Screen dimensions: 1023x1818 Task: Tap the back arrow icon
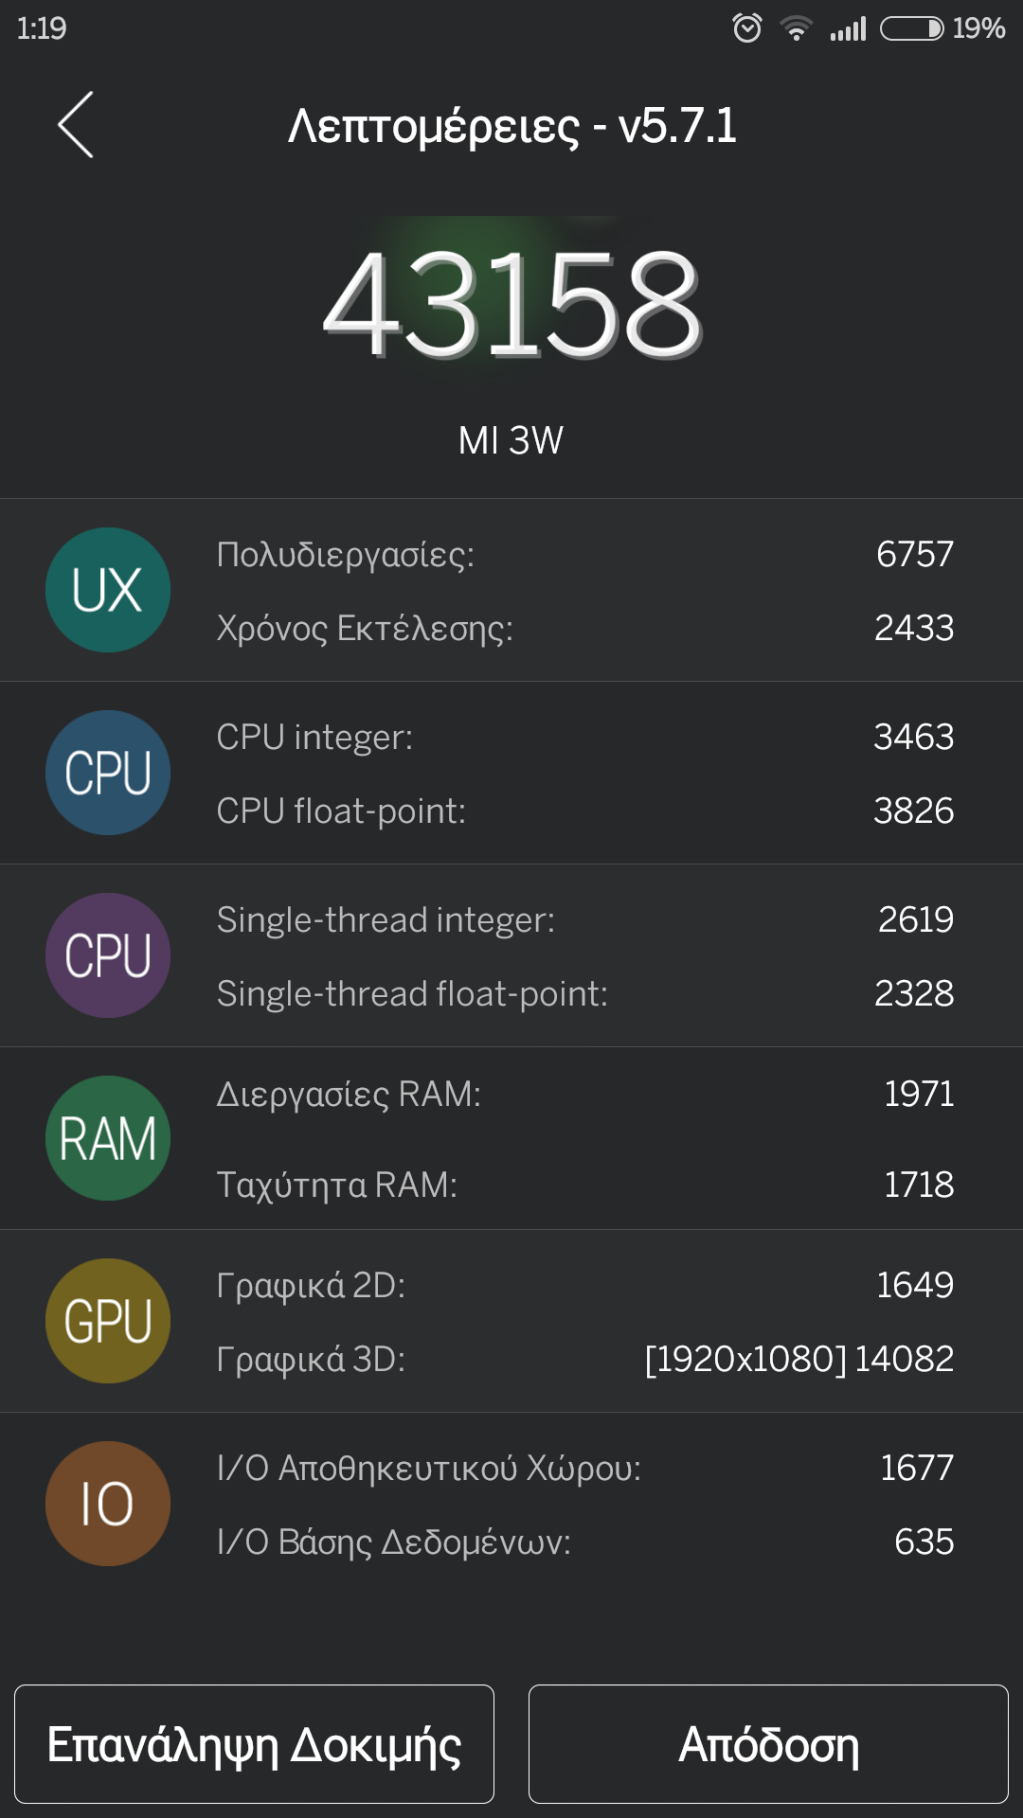click(76, 125)
